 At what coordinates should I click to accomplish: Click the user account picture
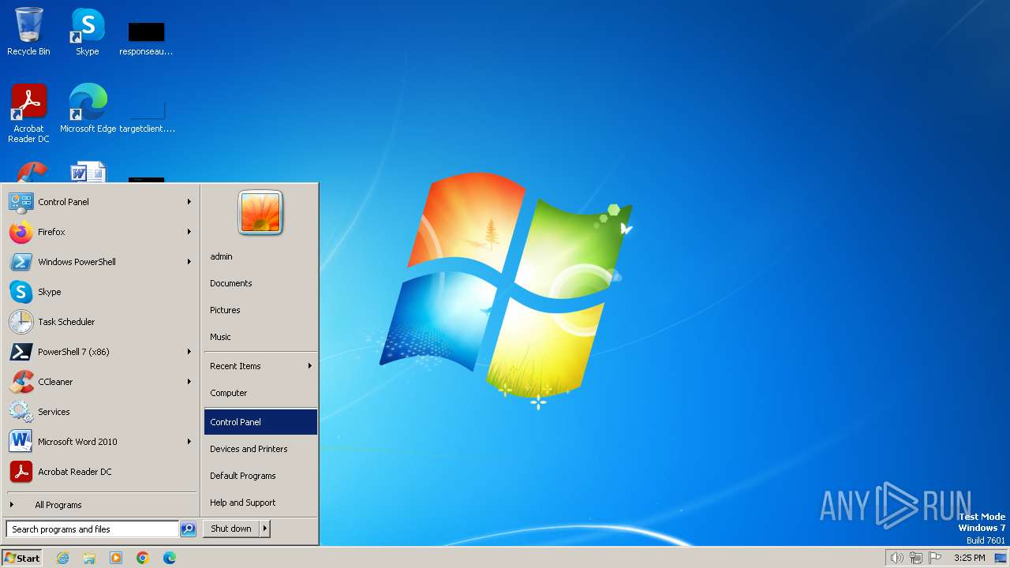point(260,213)
